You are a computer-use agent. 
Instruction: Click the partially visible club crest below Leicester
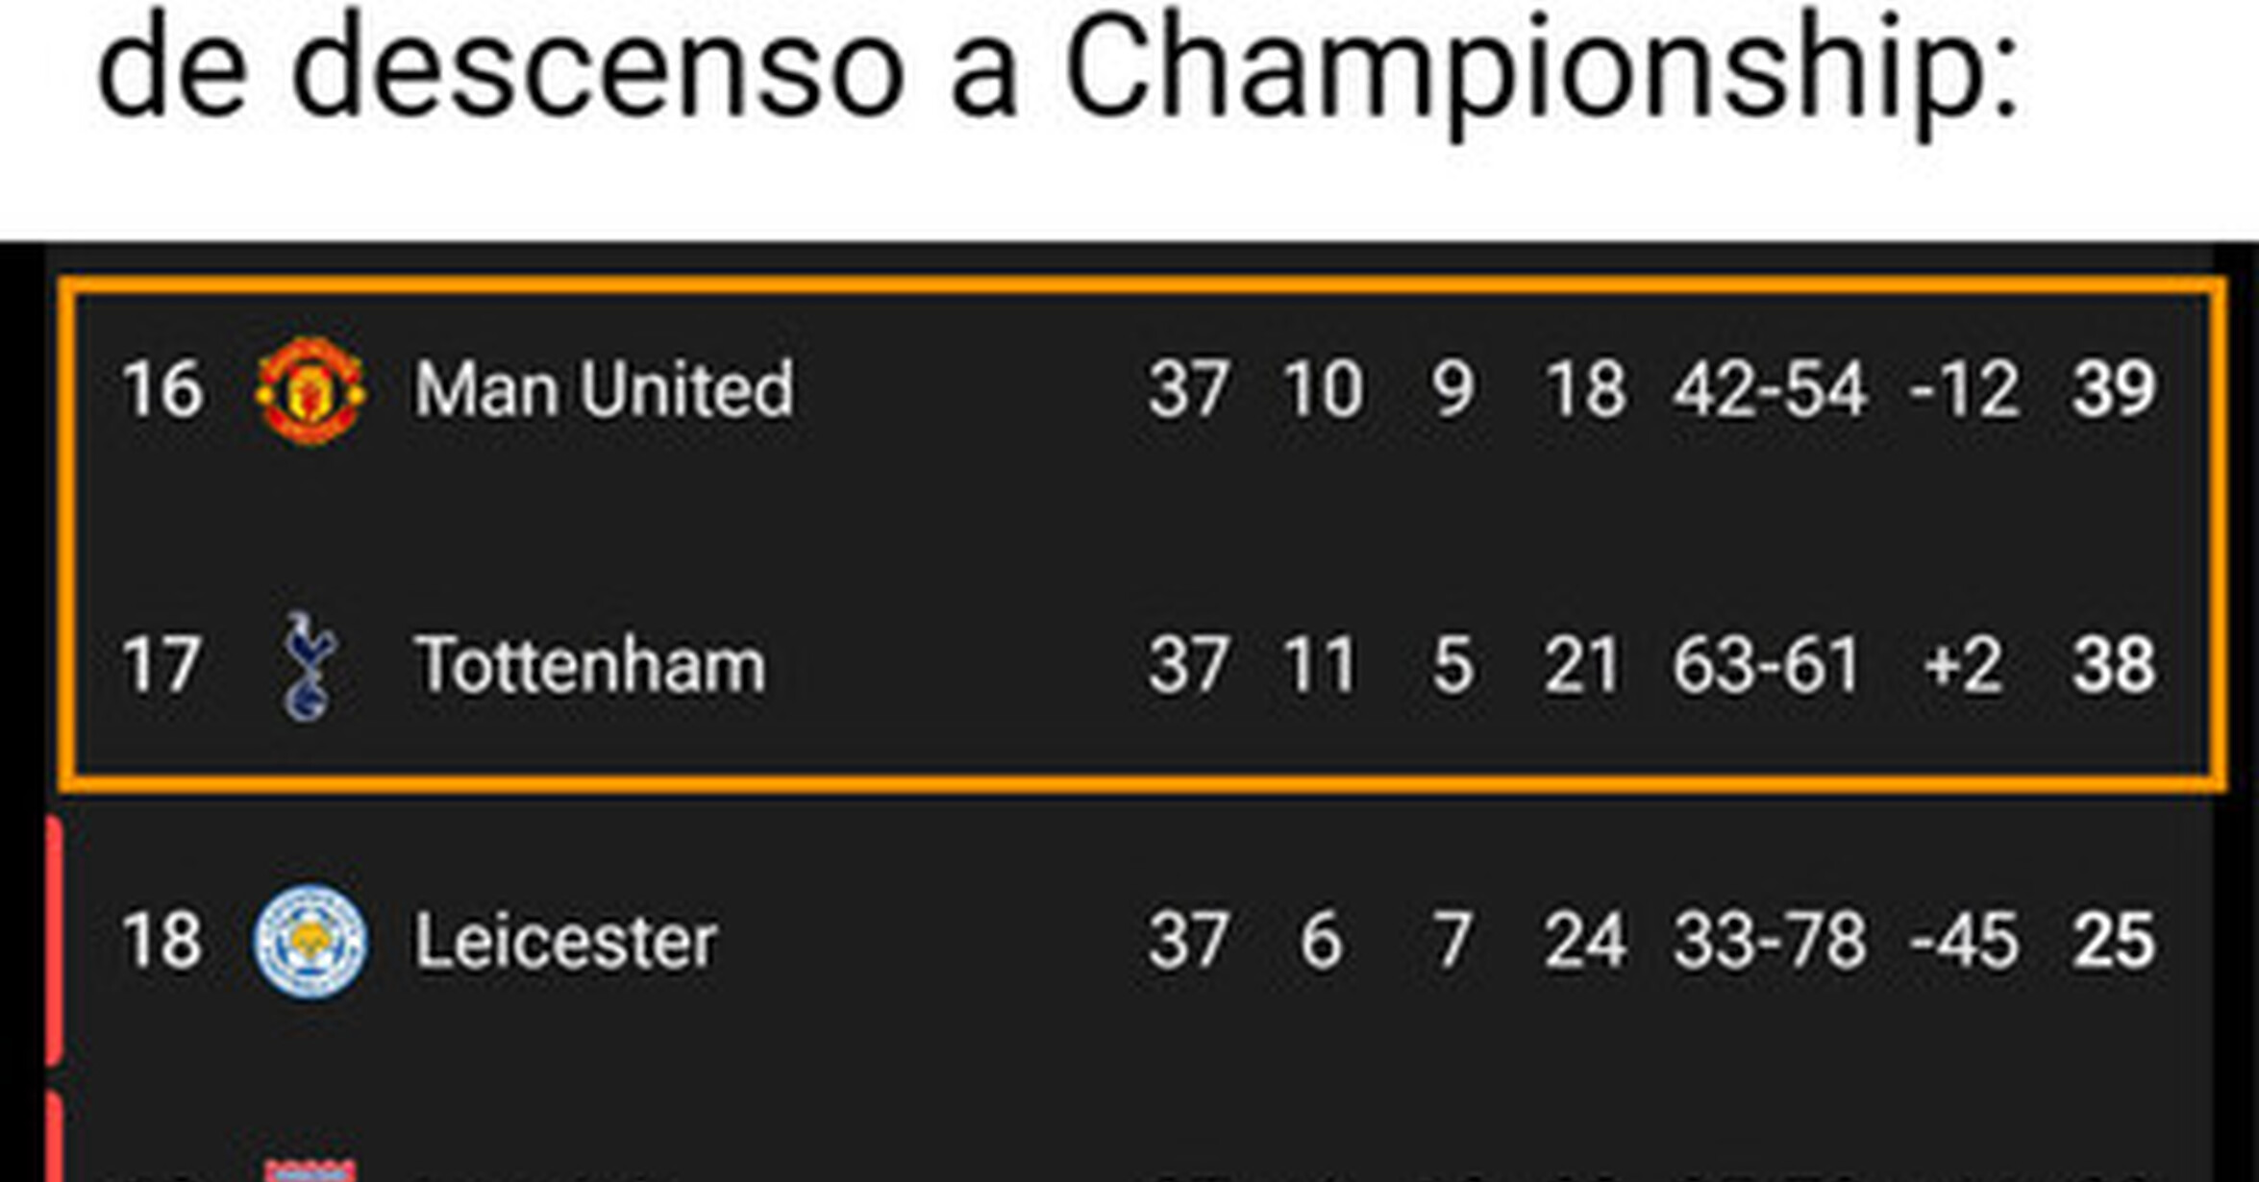coord(310,1170)
